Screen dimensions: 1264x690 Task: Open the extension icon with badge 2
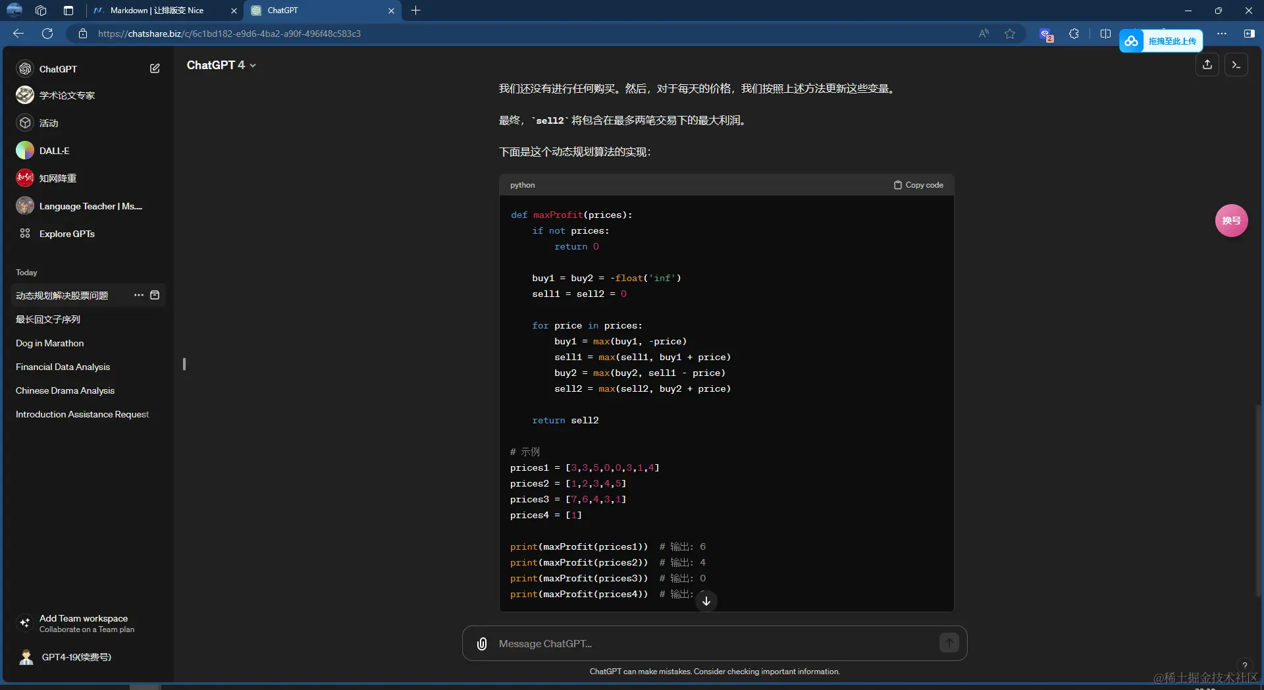pos(1045,34)
